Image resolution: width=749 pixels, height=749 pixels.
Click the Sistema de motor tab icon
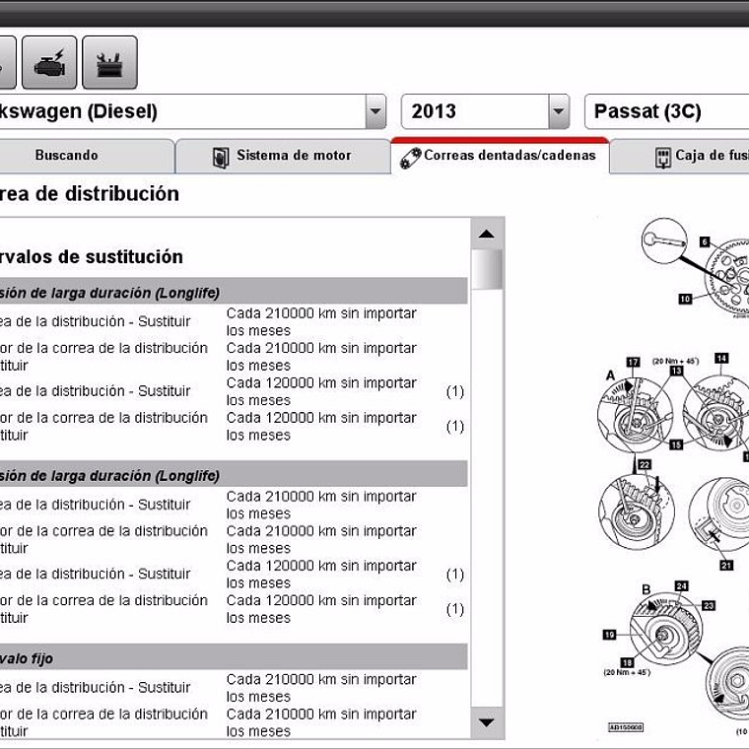click(222, 157)
